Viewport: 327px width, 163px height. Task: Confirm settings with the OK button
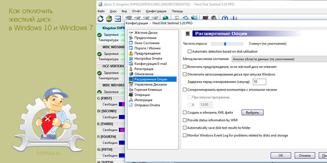(x=281, y=156)
